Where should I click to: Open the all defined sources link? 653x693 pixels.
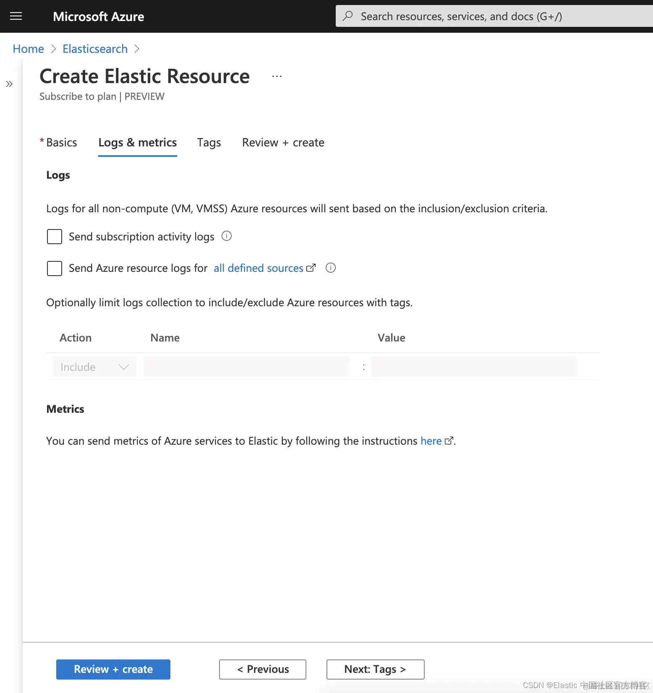coord(259,268)
